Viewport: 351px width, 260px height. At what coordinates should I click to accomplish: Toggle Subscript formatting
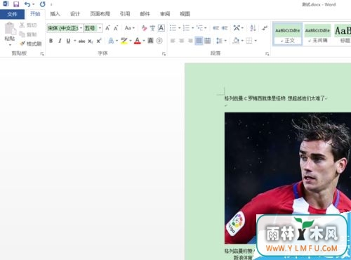pos(91,41)
